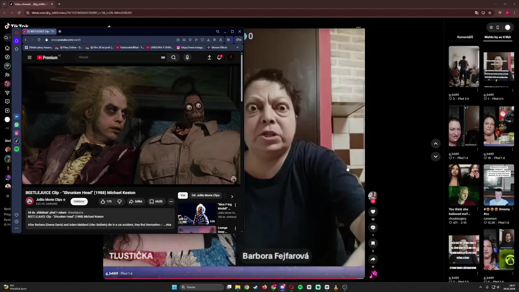Open YouTube notifications bell
The width and height of the screenshot is (519, 292).
point(219,58)
